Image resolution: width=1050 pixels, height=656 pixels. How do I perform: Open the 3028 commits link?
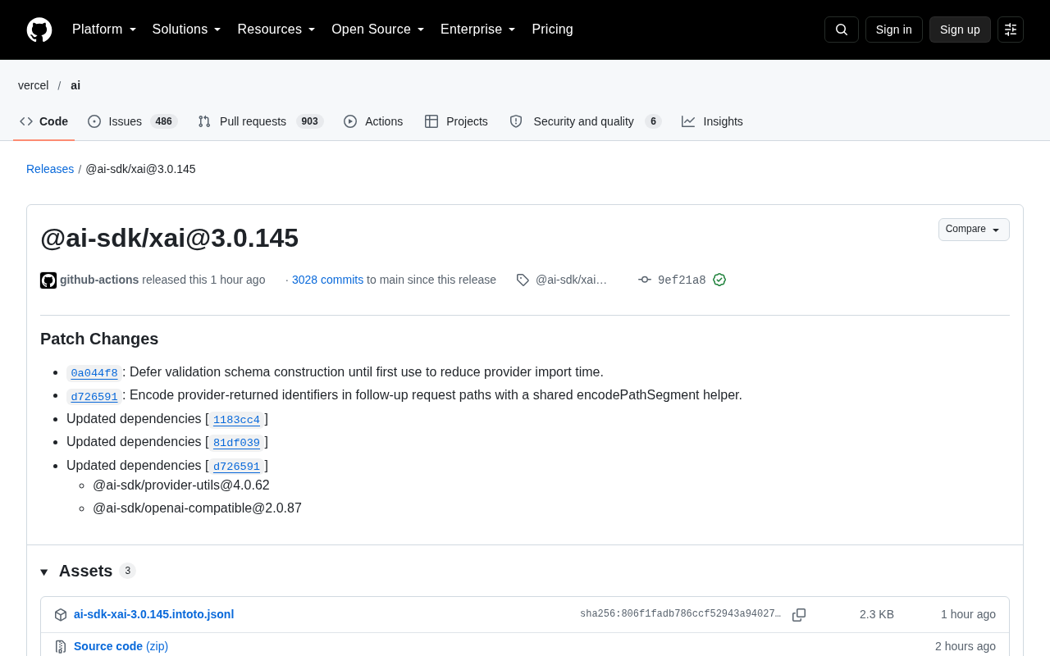pyautogui.click(x=327, y=280)
